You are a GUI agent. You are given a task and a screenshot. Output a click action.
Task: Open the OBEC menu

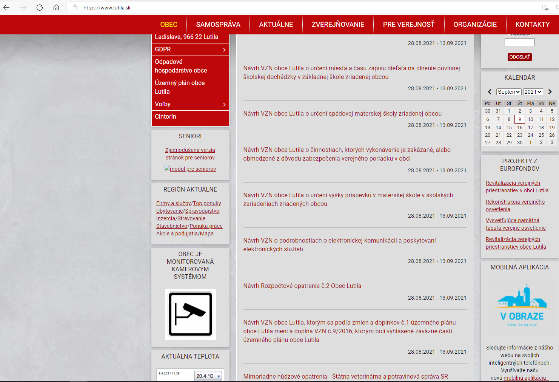click(169, 25)
